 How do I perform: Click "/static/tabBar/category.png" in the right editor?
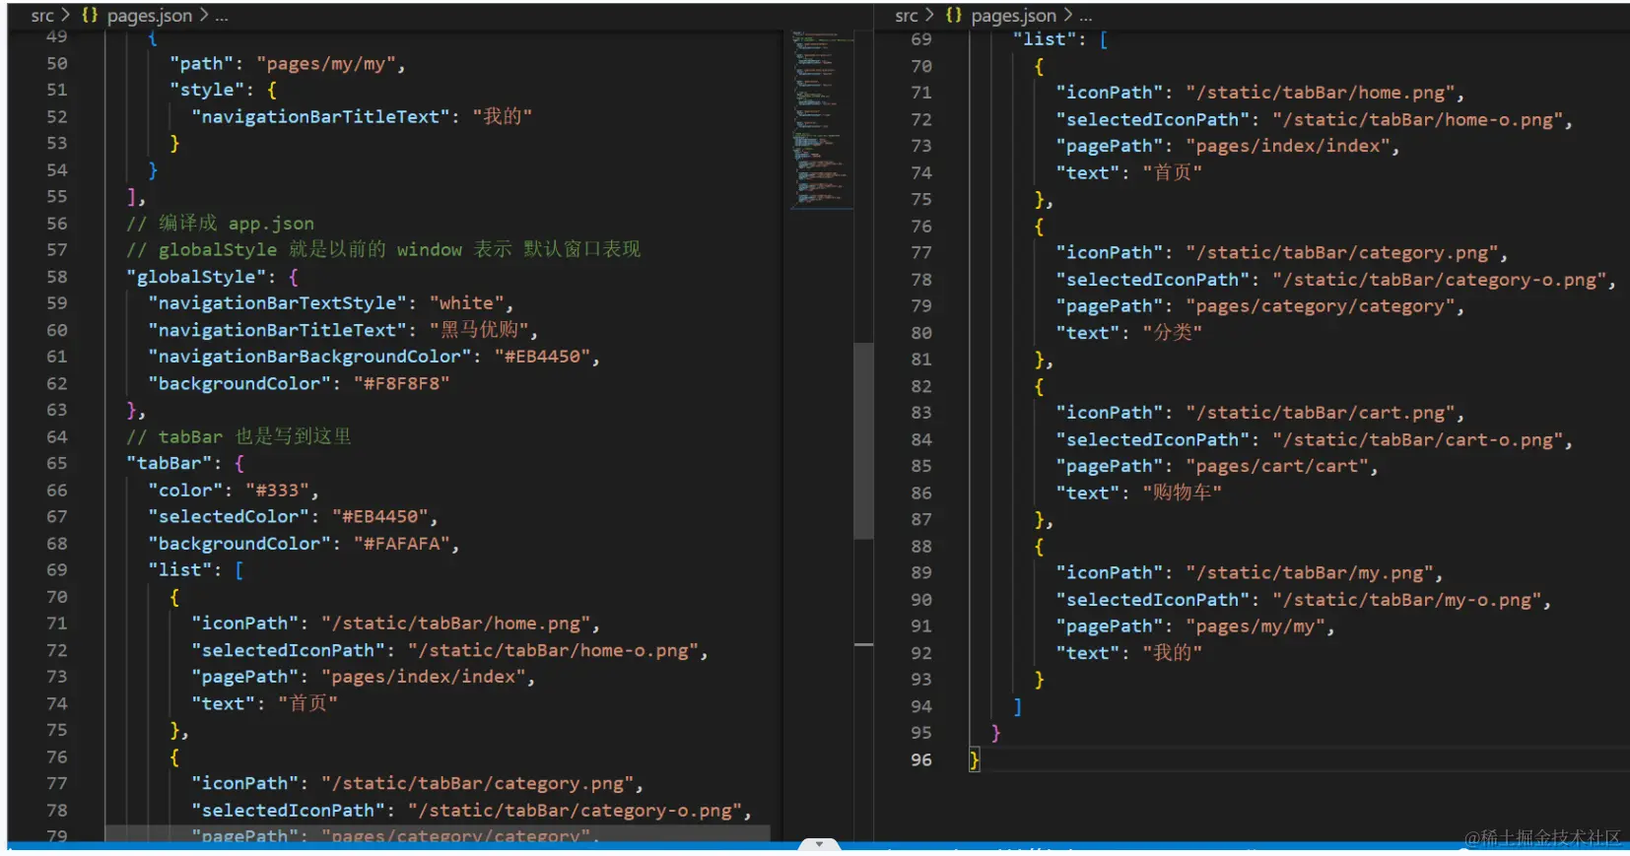1342,253
